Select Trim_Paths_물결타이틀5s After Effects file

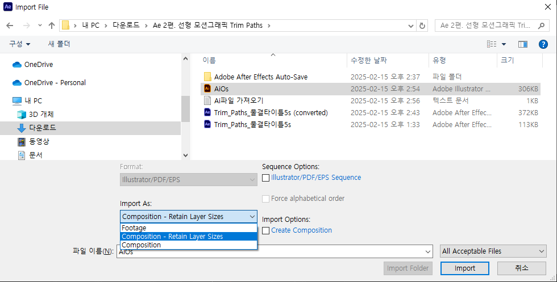pos(252,124)
